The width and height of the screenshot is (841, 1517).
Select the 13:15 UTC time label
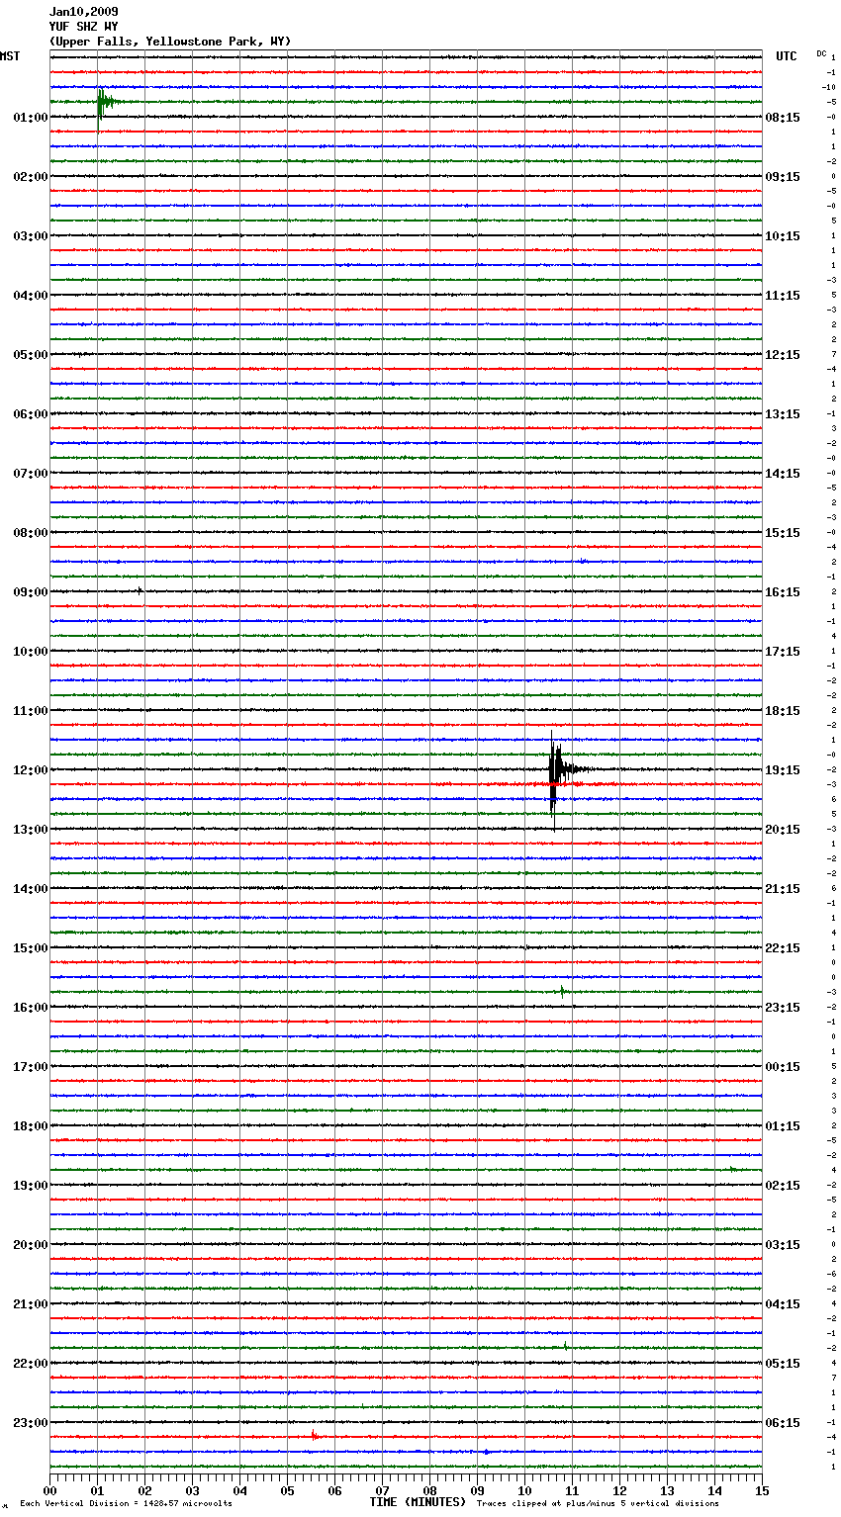[783, 414]
